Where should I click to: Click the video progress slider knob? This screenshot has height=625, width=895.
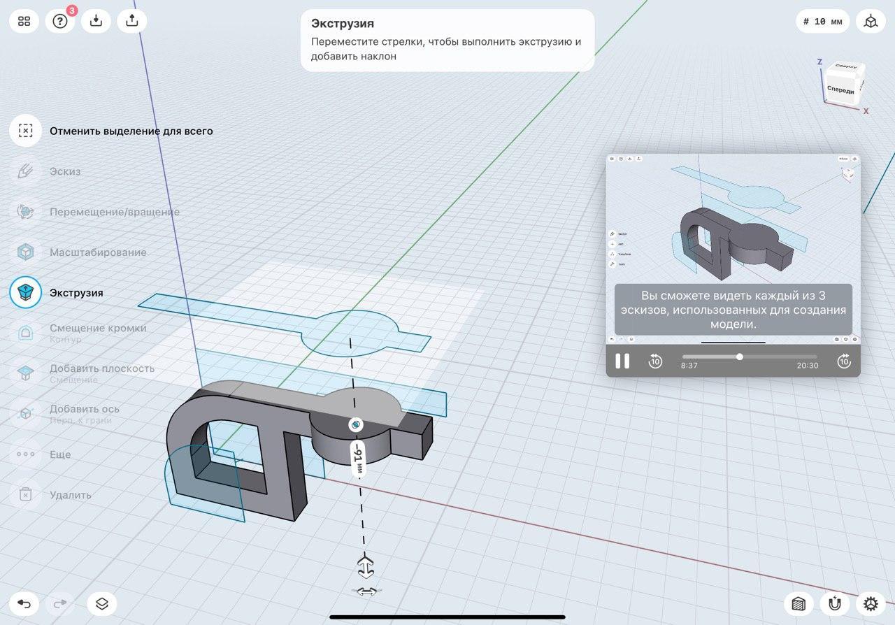(739, 357)
